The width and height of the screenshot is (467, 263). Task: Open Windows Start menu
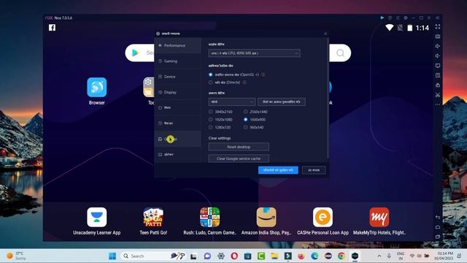[112, 256]
